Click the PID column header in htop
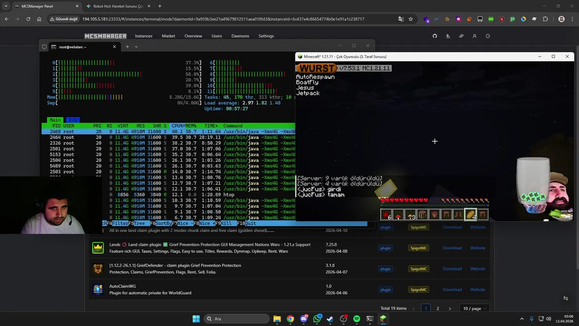This screenshot has width=579, height=326. coord(56,126)
